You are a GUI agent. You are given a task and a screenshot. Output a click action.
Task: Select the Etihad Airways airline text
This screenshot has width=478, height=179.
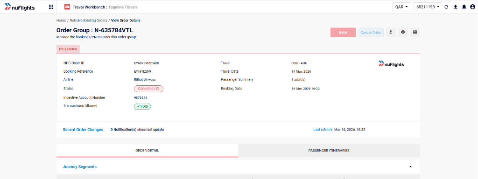pyautogui.click(x=145, y=79)
